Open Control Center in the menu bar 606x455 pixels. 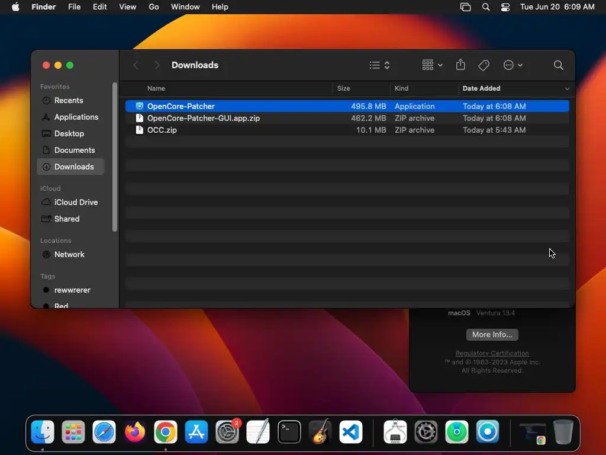point(505,7)
